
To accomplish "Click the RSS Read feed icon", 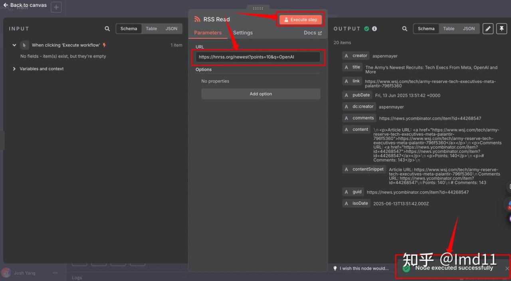I will click(197, 19).
